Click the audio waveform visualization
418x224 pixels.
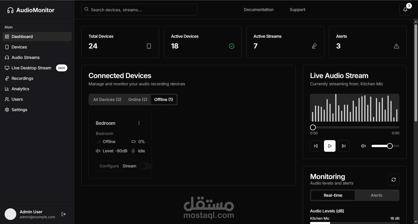pos(355,108)
